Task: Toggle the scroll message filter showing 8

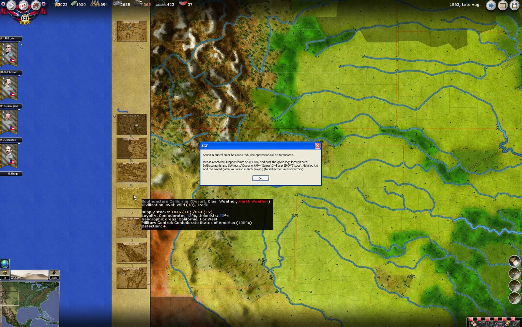Action: point(473,323)
